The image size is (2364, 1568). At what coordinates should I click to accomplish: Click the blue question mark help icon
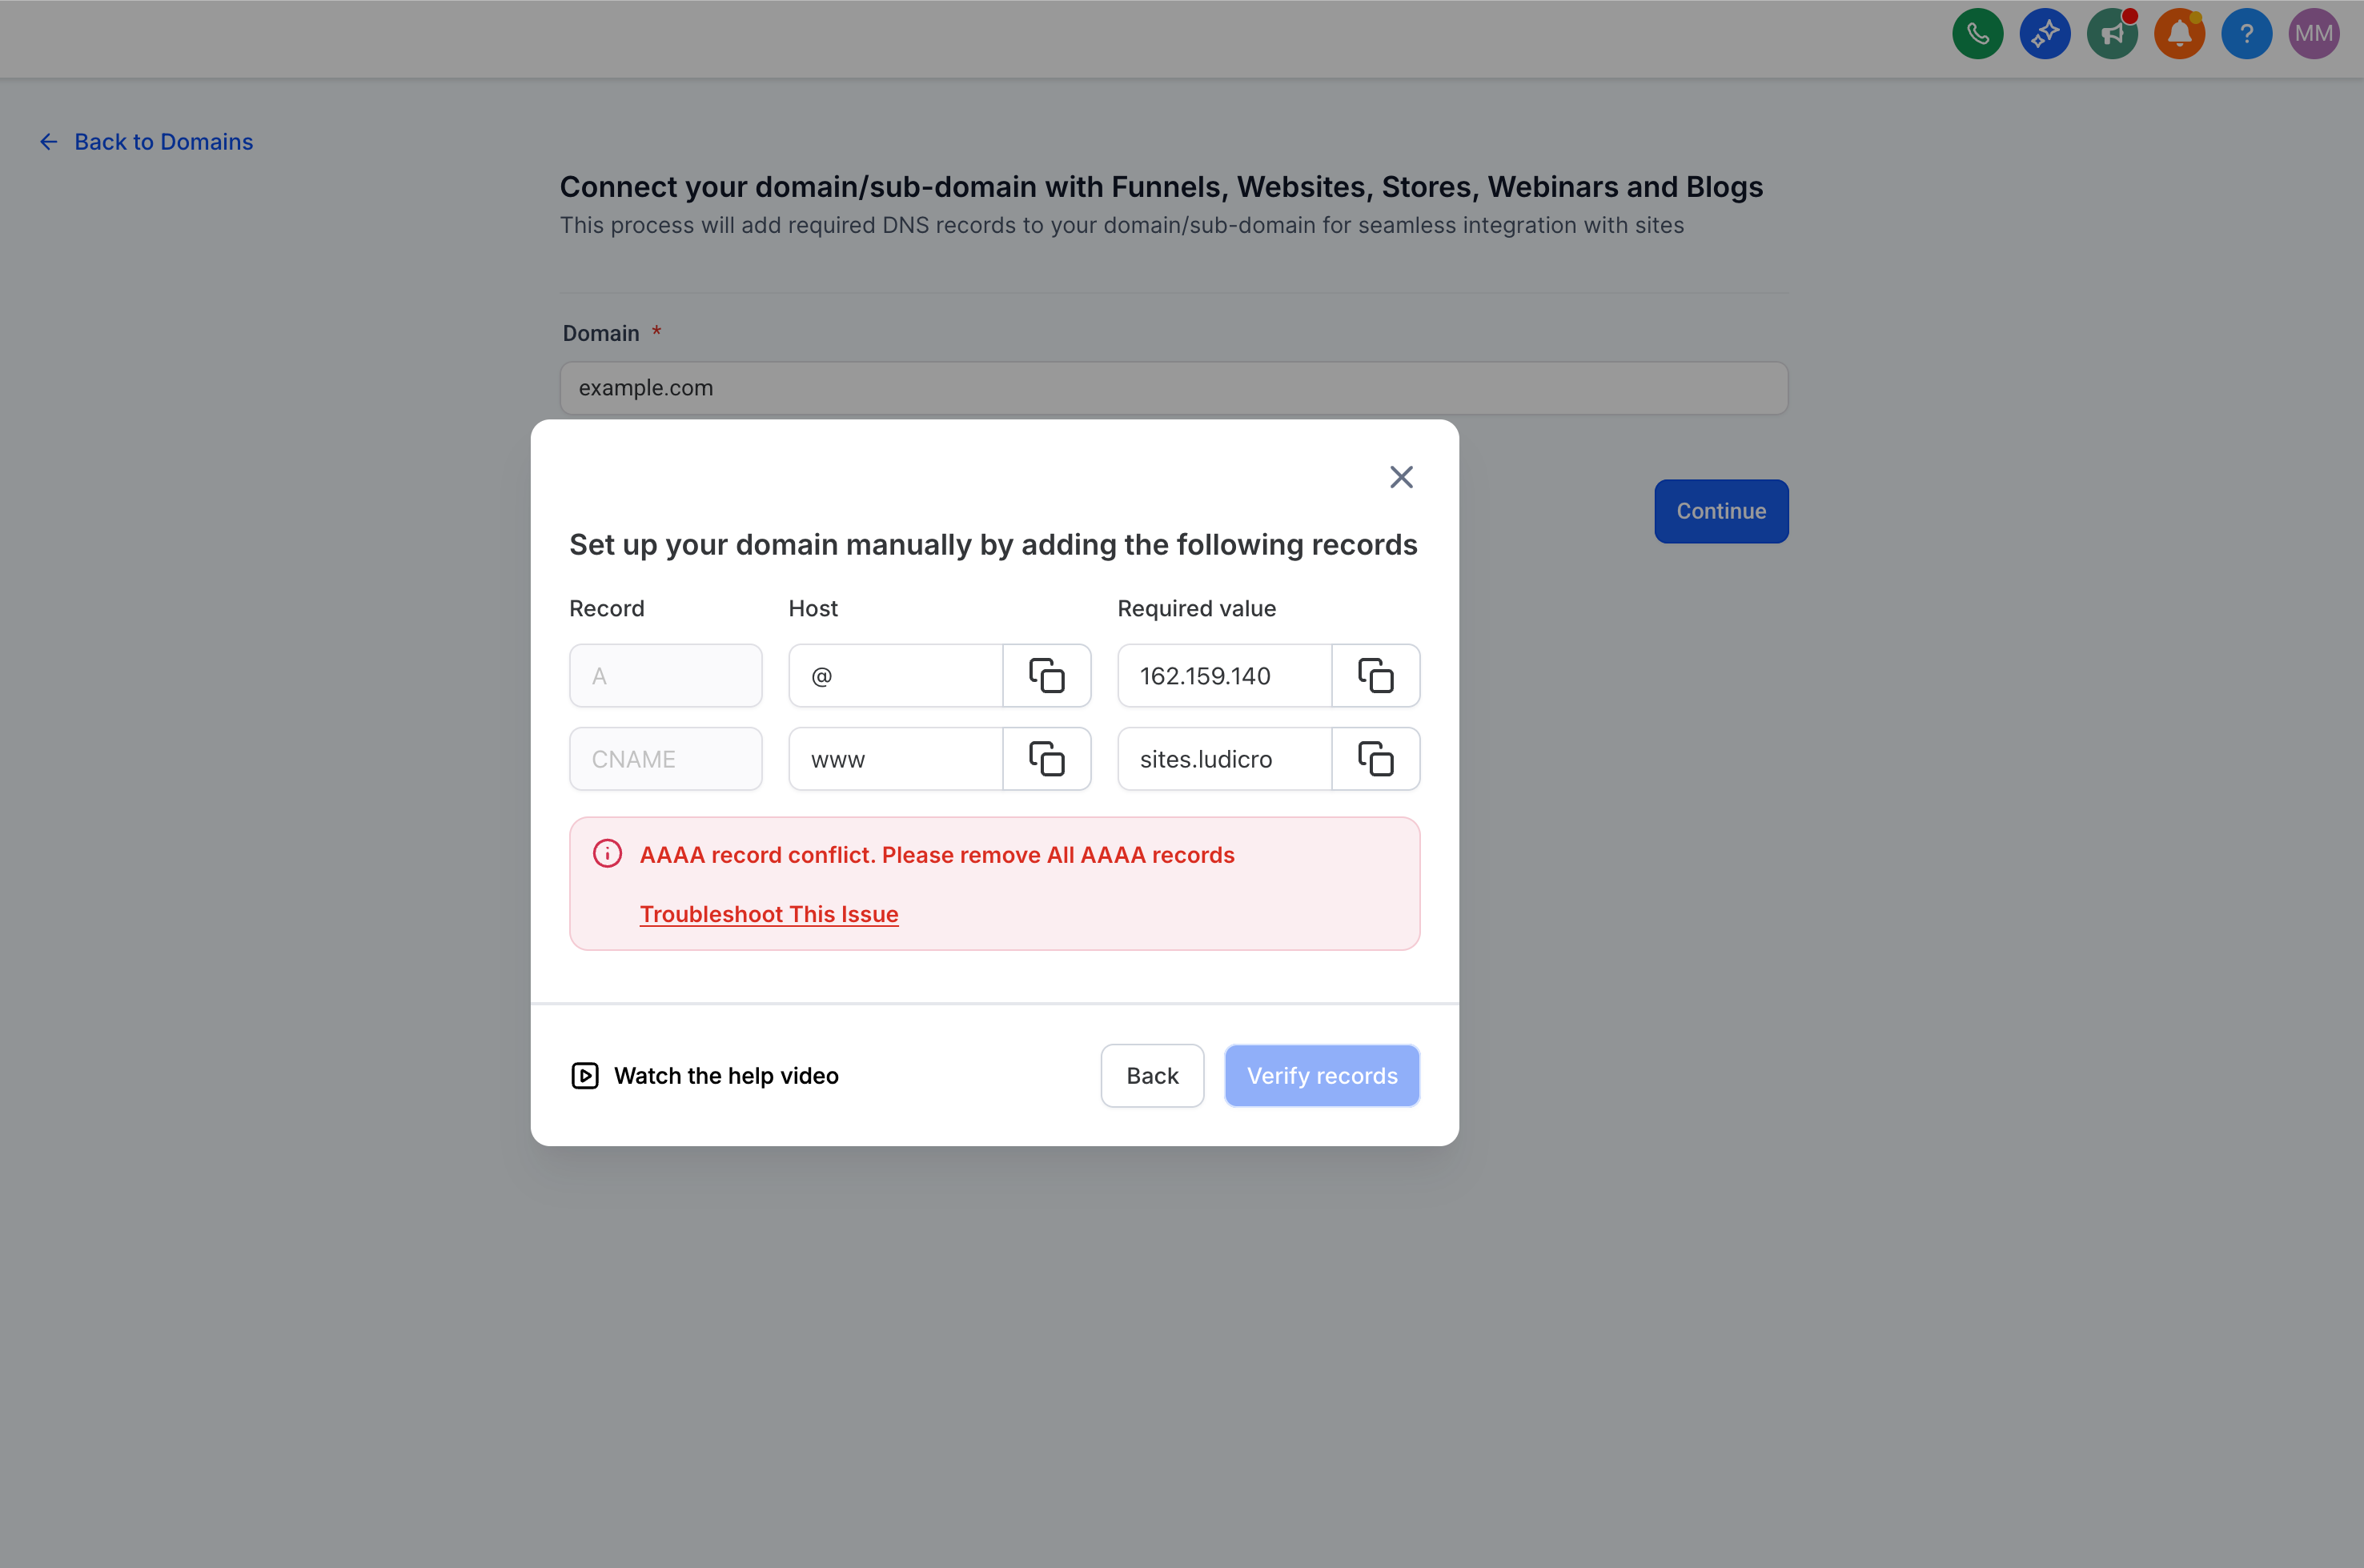(2246, 34)
